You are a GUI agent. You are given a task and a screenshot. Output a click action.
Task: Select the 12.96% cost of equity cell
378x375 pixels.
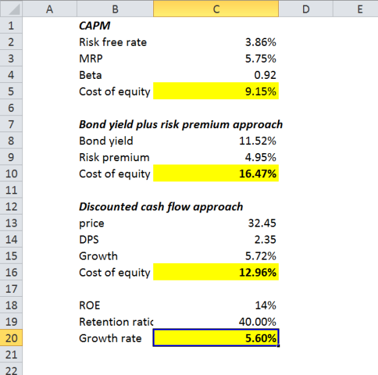click(216, 272)
